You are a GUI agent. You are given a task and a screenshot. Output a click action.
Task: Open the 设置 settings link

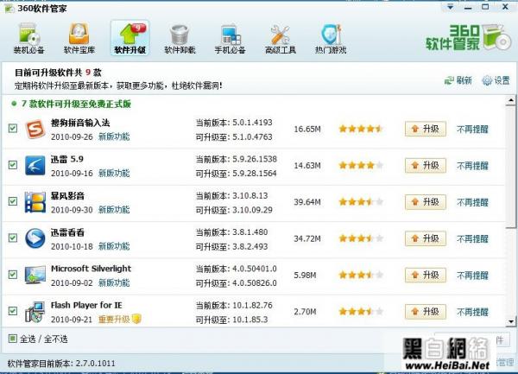click(x=496, y=80)
